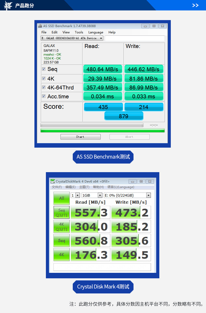Open the 1GiB test size dropdown

point(92,195)
